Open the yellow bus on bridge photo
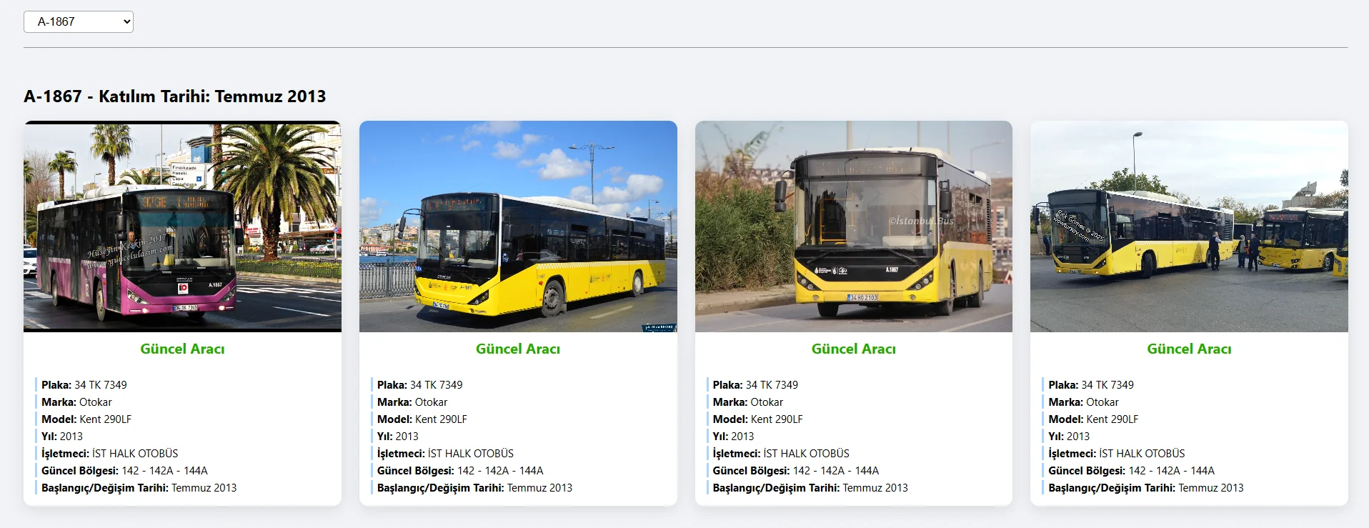The image size is (1369, 528). [x=518, y=226]
